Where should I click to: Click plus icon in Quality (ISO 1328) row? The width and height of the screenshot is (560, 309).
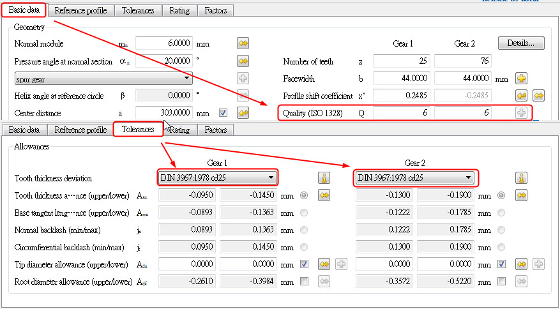pos(522,113)
